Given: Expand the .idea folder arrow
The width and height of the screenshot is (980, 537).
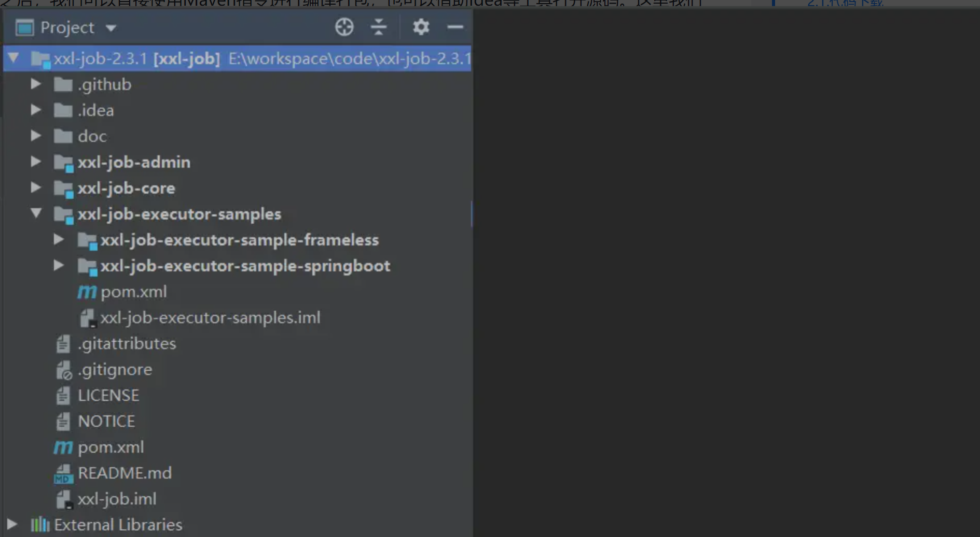Looking at the screenshot, I should pyautogui.click(x=36, y=110).
